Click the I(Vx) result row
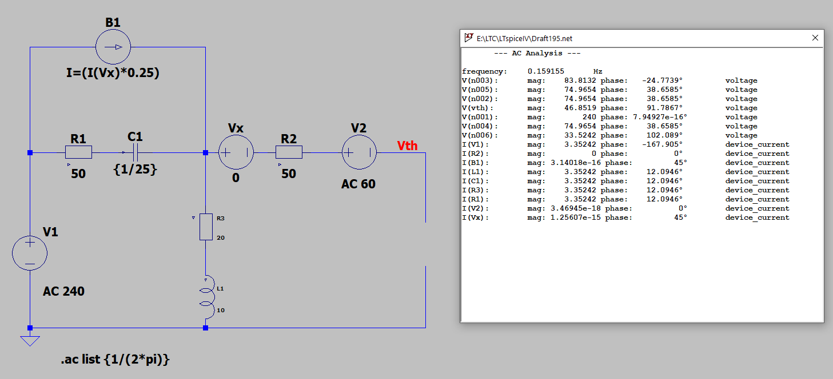The image size is (833, 379). 625,217
